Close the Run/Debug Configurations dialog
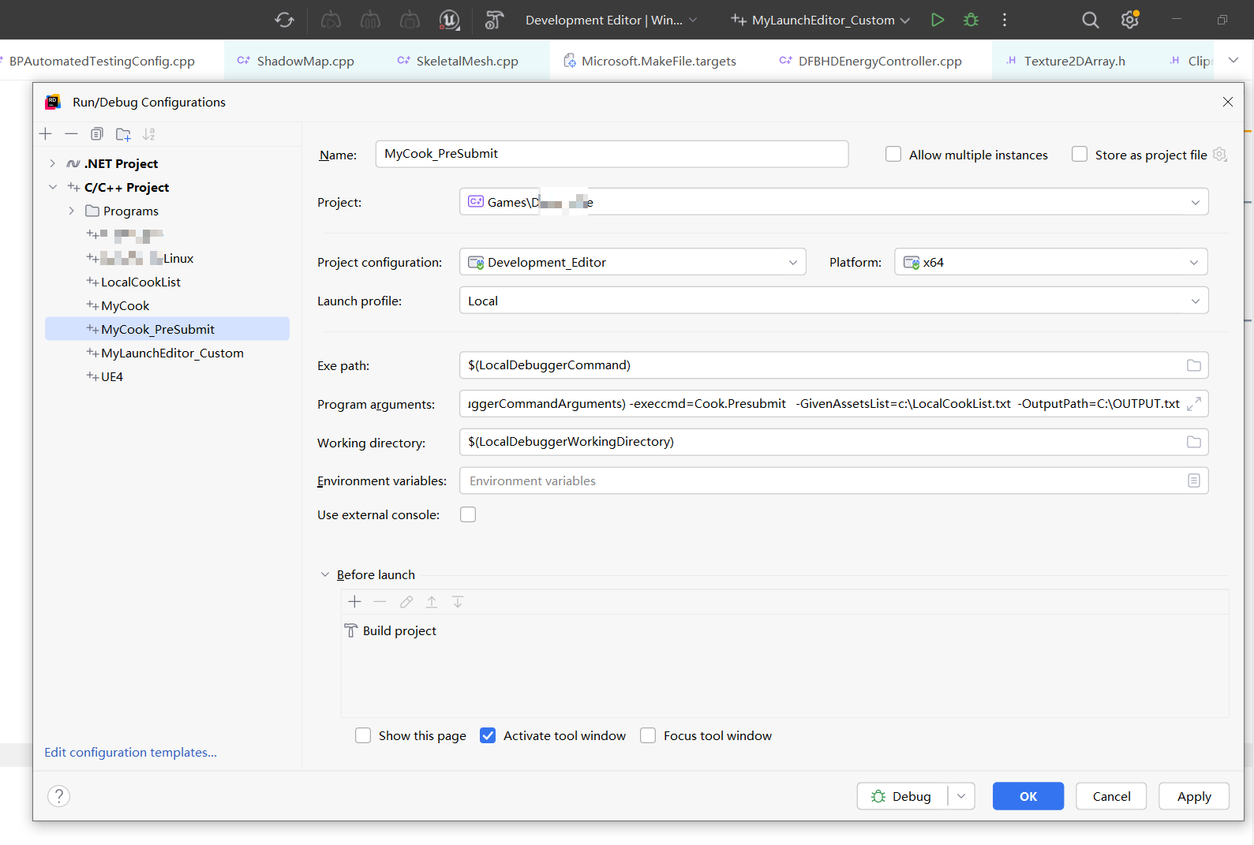This screenshot has width=1254, height=845. 1227,102
